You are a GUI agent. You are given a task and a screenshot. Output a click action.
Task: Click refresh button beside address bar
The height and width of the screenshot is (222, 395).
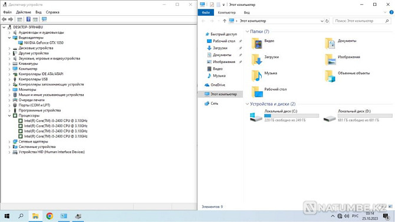[327, 21]
